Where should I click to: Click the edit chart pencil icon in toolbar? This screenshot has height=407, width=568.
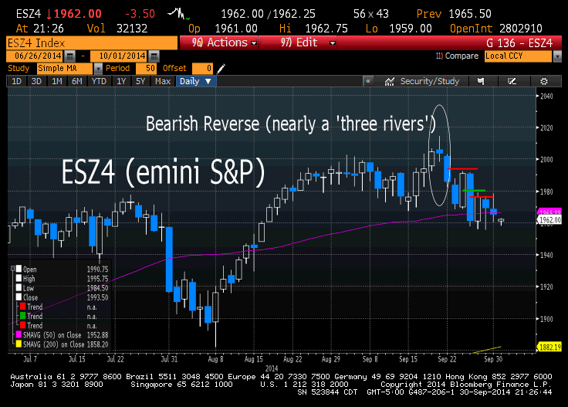click(x=512, y=81)
